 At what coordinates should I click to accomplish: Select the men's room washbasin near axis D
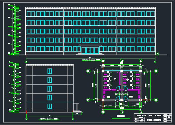[x=104, y=97]
